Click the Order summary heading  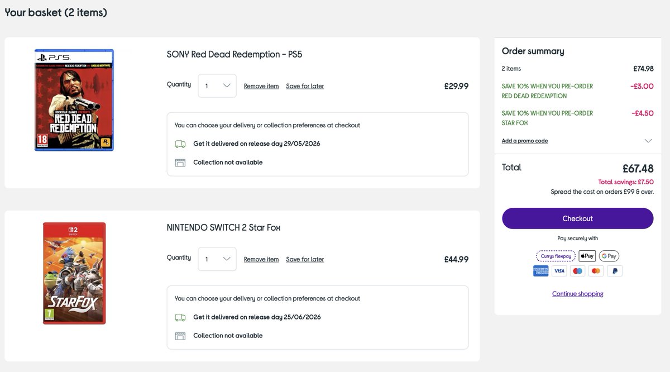click(x=533, y=51)
